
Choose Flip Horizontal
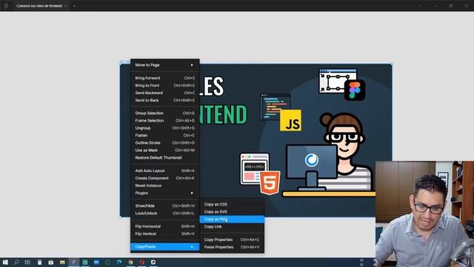pyautogui.click(x=164, y=226)
